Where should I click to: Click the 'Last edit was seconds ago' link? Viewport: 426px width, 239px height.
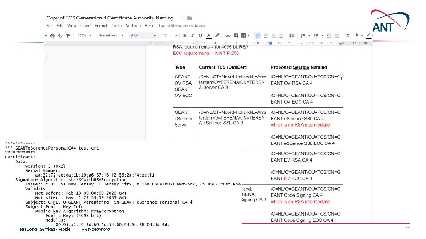tap(182, 26)
